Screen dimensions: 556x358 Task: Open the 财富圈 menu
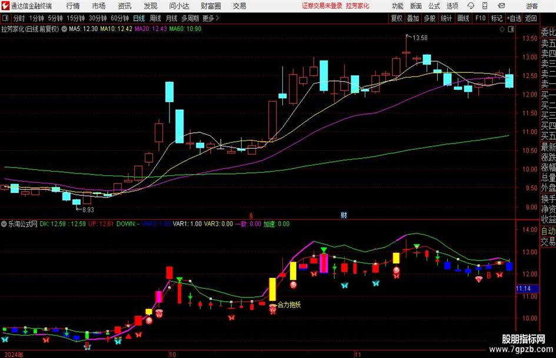pos(211,6)
